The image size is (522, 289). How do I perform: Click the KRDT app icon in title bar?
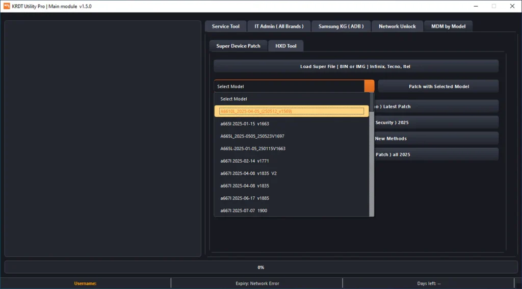tap(7, 6)
